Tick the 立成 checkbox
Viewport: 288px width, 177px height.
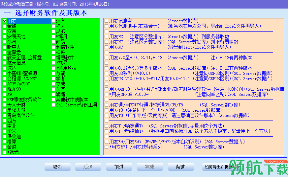[x=53, y=84]
